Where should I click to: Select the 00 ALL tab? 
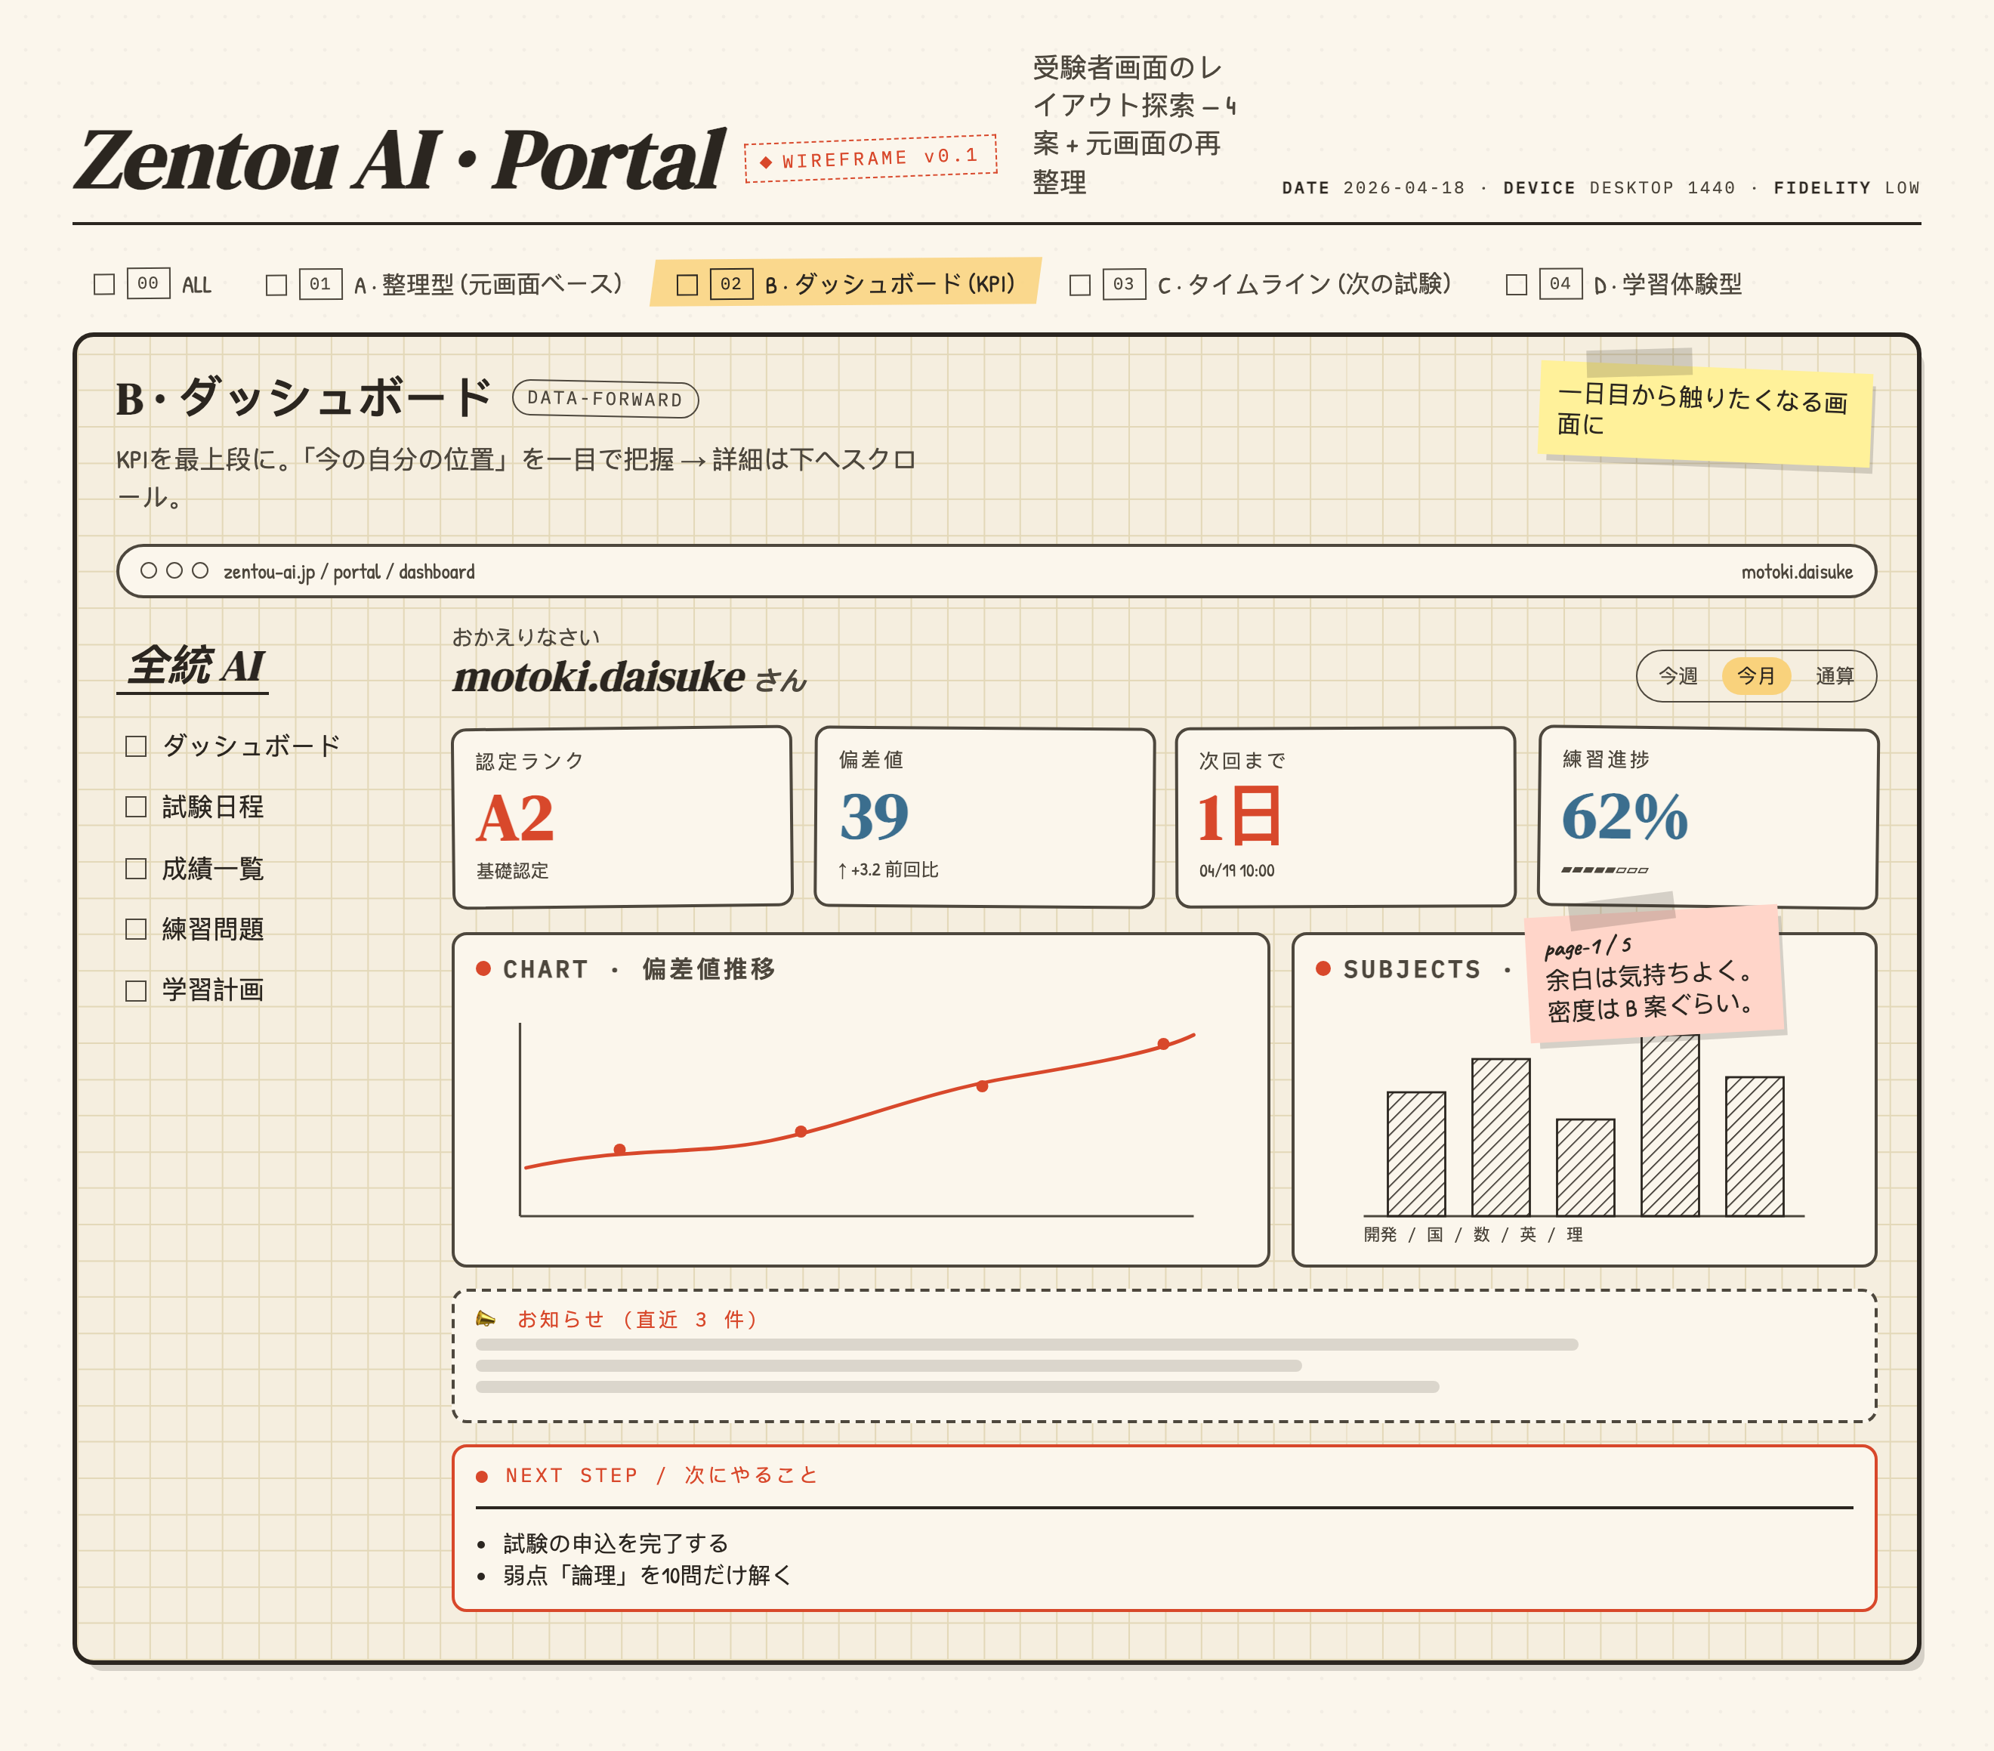tap(153, 284)
